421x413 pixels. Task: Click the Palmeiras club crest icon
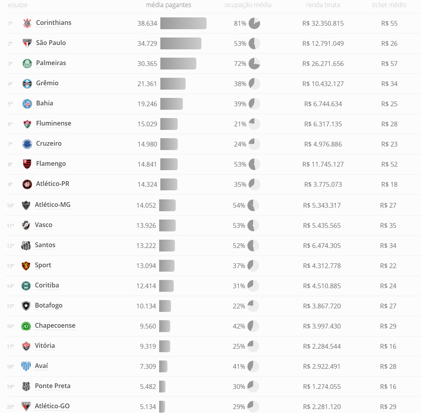(27, 64)
